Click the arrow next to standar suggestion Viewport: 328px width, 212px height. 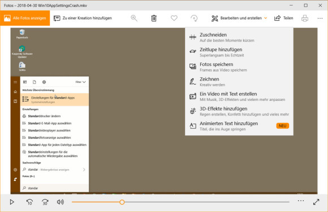pos(84,170)
